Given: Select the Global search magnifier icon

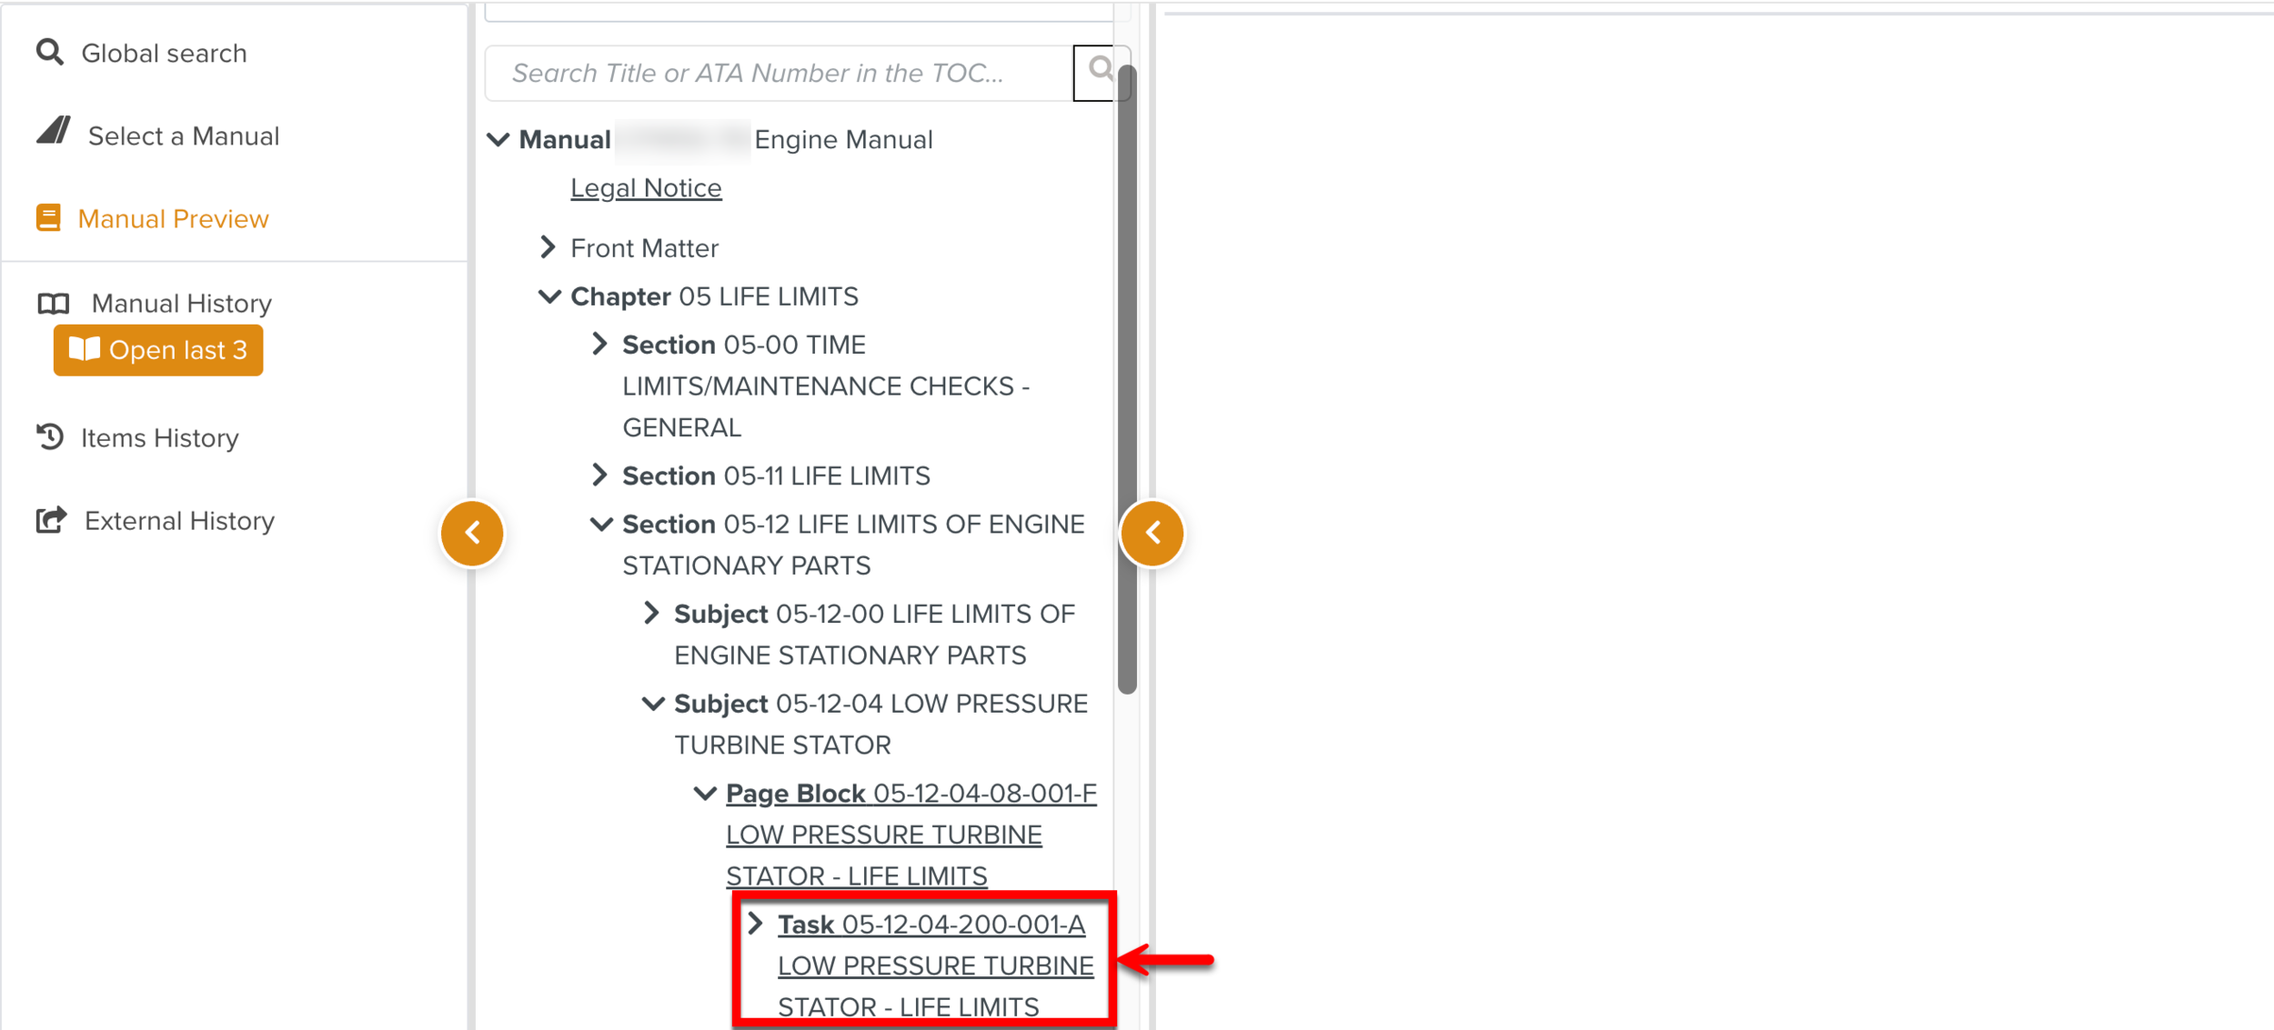Looking at the screenshot, I should click(x=50, y=52).
